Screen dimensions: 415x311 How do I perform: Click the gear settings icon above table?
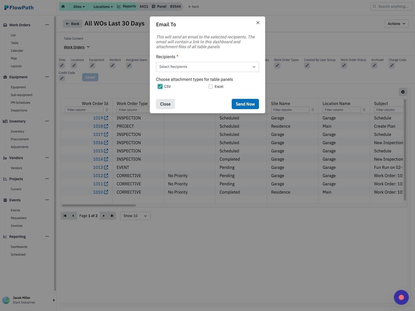[x=403, y=92]
